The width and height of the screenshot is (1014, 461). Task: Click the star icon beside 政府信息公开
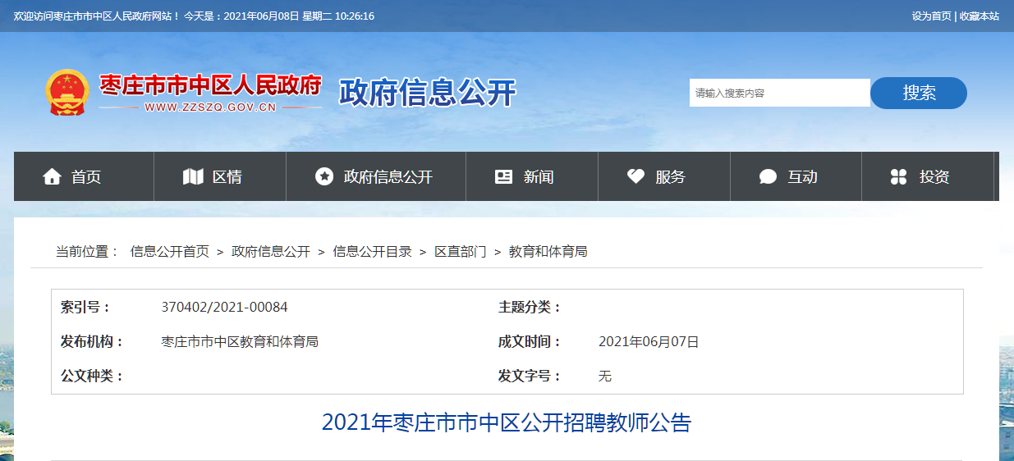(x=324, y=176)
